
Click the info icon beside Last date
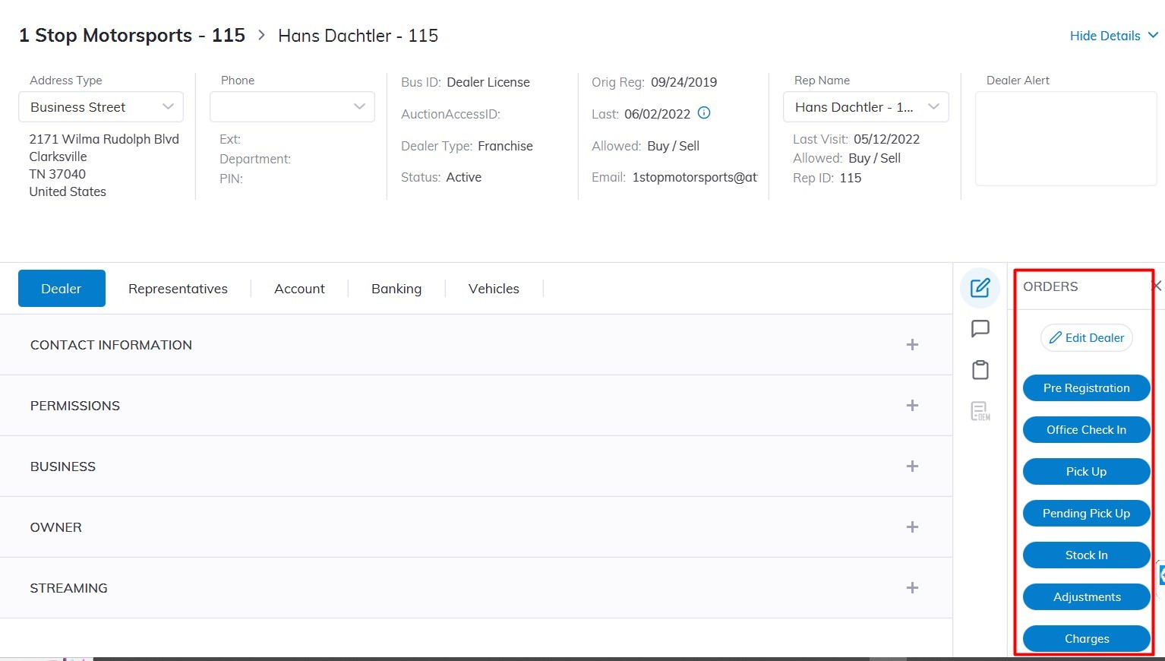click(704, 113)
